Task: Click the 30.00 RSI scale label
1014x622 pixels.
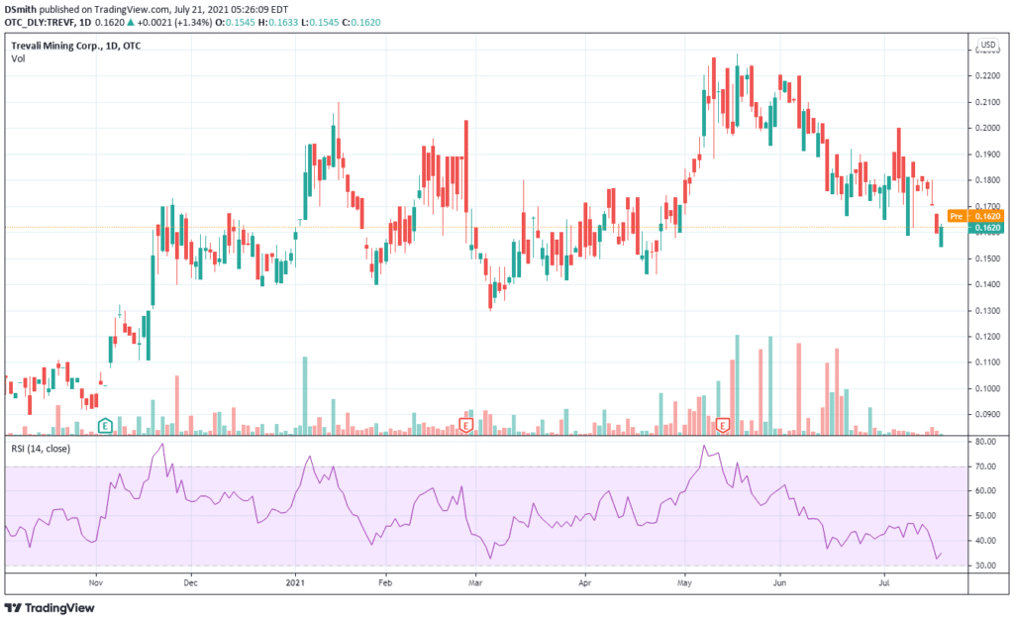Action: point(985,566)
